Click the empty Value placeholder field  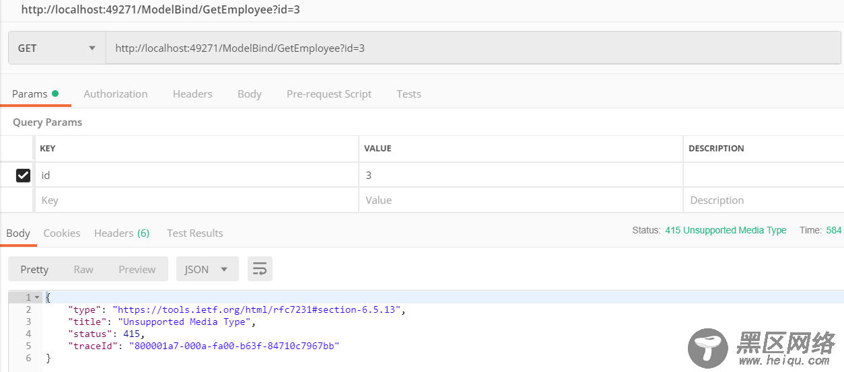point(521,200)
